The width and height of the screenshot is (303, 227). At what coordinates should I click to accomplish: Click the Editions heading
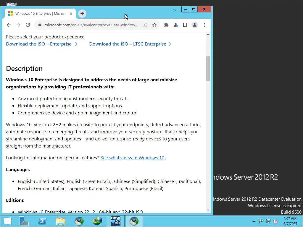pos(15,200)
